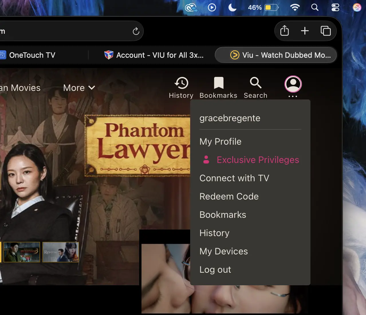
Task: Click the play circle menu bar icon
Action: [212, 7]
